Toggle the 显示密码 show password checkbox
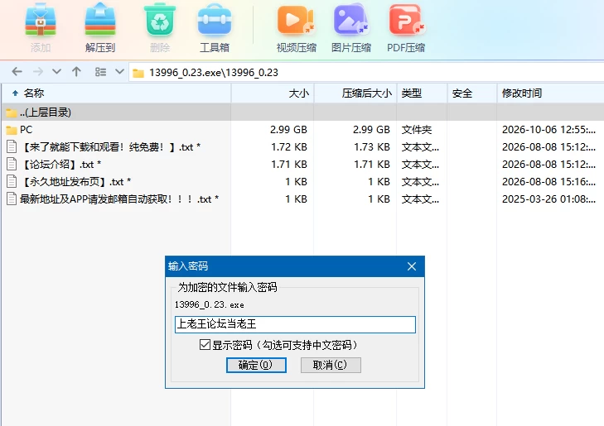Viewport: 604px width, 426px height. [205, 344]
